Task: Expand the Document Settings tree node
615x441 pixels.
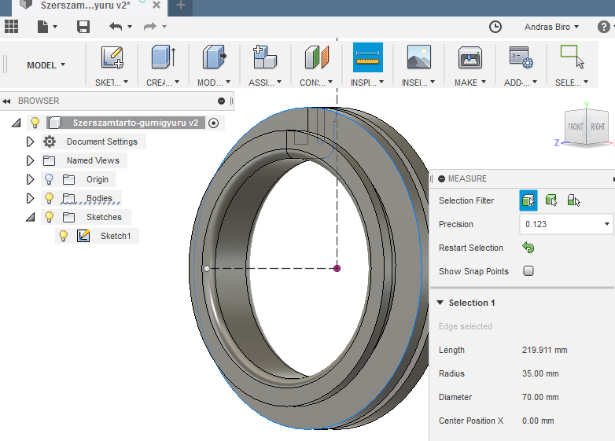Action: point(31,141)
